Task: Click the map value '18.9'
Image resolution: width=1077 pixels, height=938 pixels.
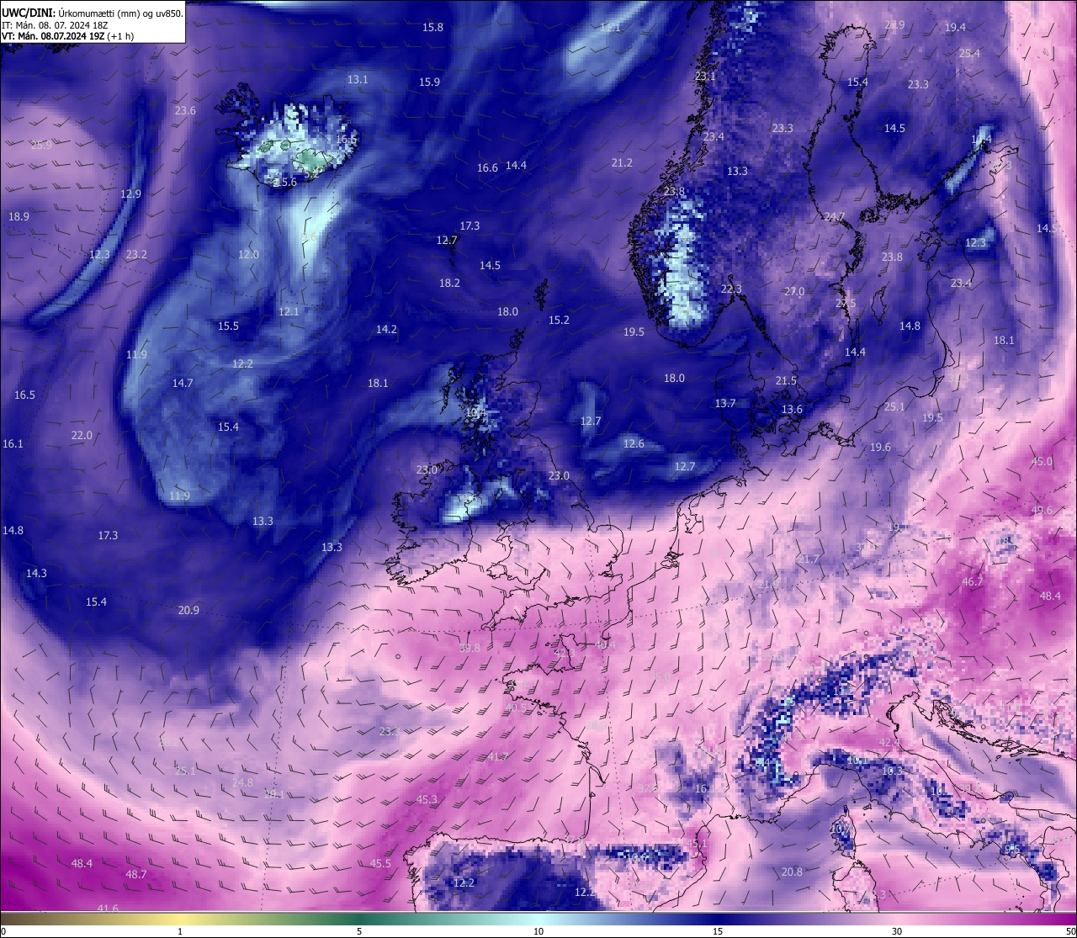Action: [x=19, y=217]
